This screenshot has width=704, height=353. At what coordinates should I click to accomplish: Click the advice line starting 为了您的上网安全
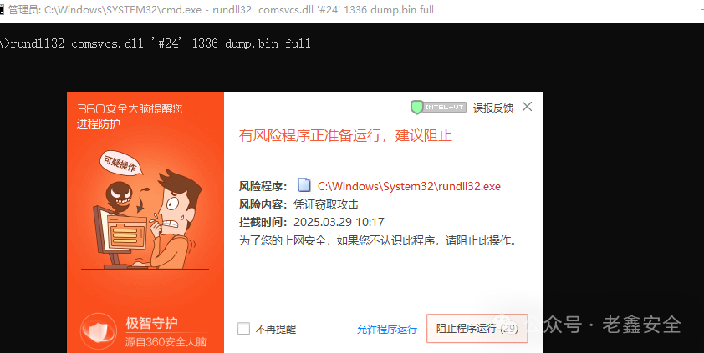[380, 240]
